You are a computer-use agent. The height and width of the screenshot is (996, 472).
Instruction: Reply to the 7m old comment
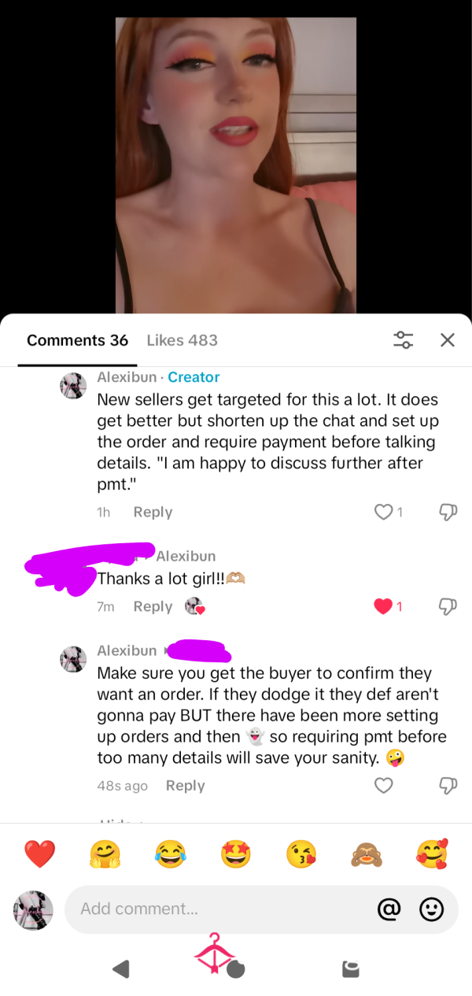[153, 606]
